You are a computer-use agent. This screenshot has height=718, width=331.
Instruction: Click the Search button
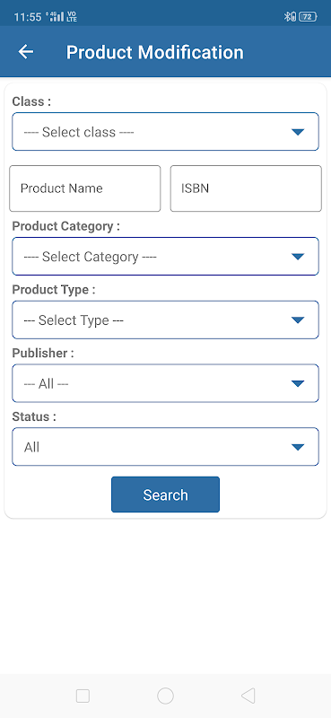coord(165,495)
